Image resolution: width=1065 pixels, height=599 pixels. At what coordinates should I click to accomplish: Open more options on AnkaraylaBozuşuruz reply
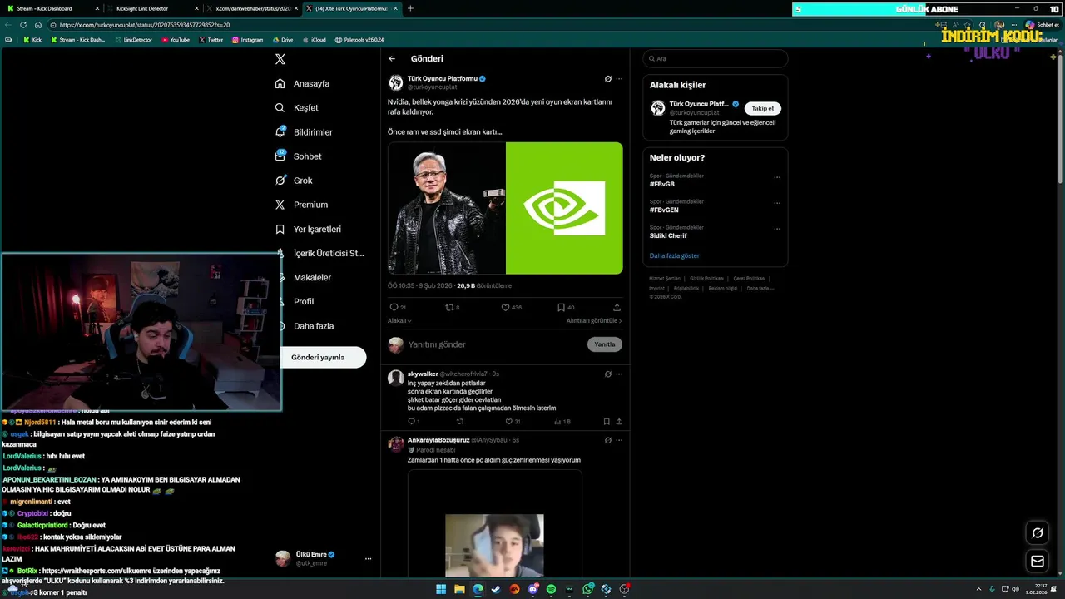pos(619,440)
